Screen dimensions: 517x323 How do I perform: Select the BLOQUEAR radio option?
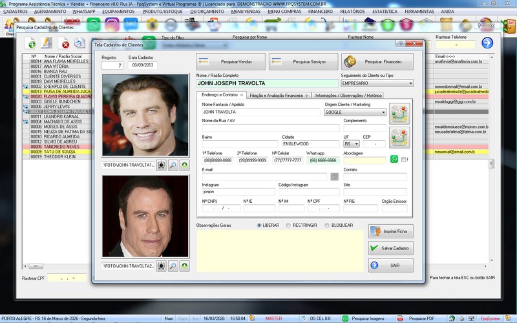pos(327,225)
